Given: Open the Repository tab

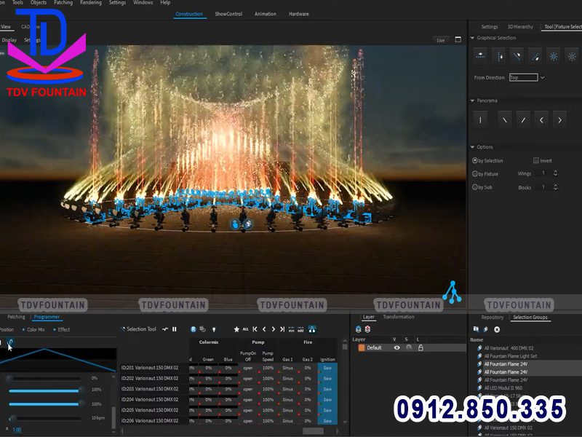Looking at the screenshot, I should (x=493, y=318).
